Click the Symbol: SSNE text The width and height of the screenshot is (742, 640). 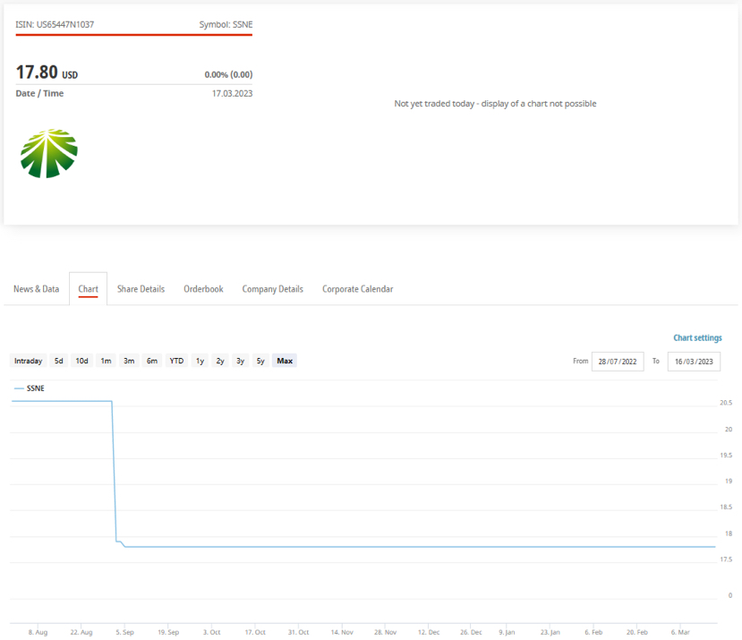[x=226, y=25]
